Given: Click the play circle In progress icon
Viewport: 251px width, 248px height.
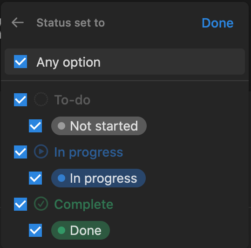Looking at the screenshot, I should pos(41,152).
